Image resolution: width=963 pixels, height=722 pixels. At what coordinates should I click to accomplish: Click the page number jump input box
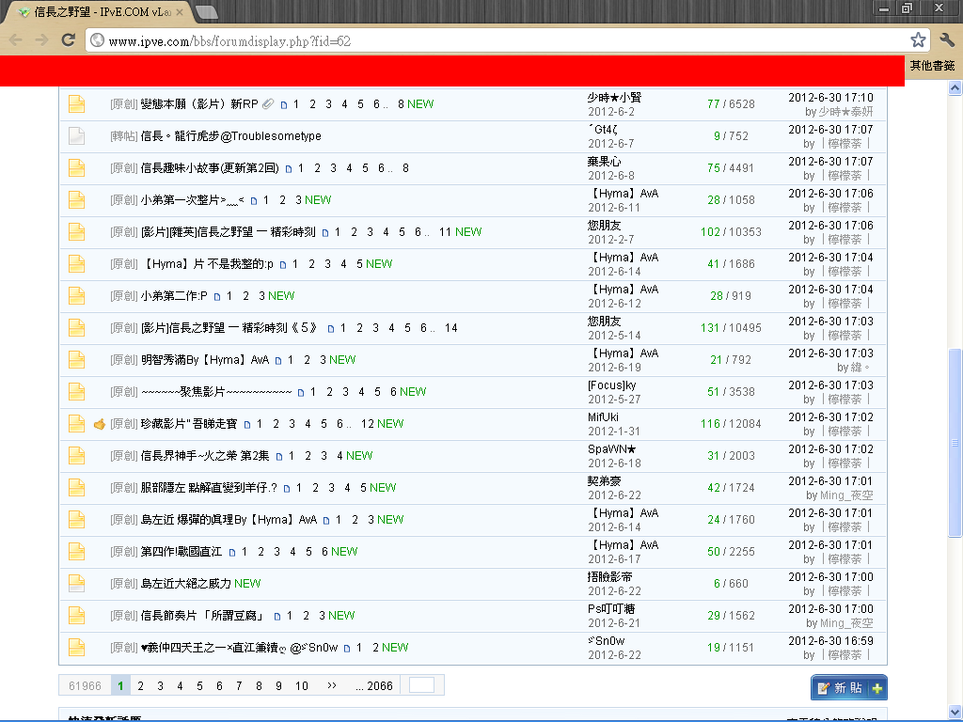421,685
